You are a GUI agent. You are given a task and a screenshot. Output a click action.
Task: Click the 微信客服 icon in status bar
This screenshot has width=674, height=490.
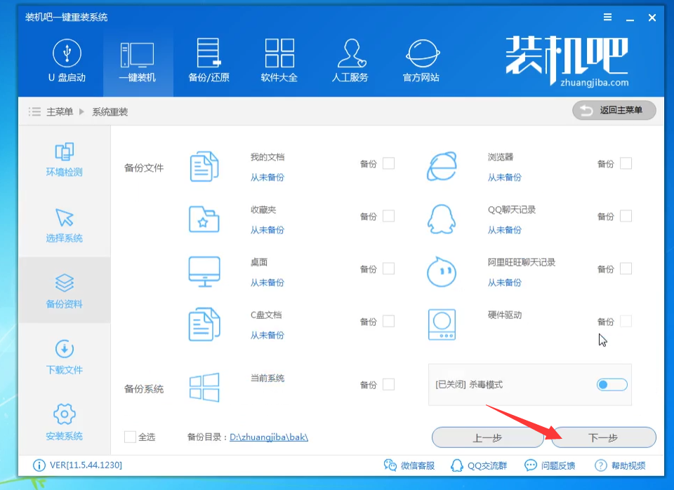[391, 465]
